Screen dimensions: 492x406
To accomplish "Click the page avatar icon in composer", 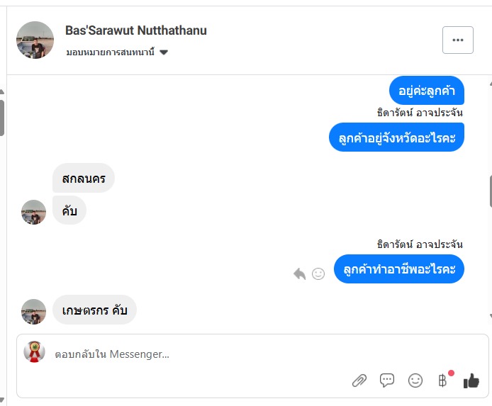I will (34, 352).
